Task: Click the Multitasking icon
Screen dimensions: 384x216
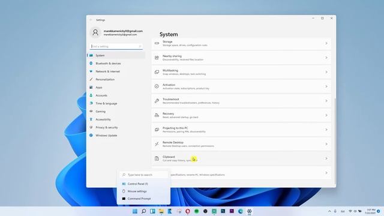Action: point(157,72)
